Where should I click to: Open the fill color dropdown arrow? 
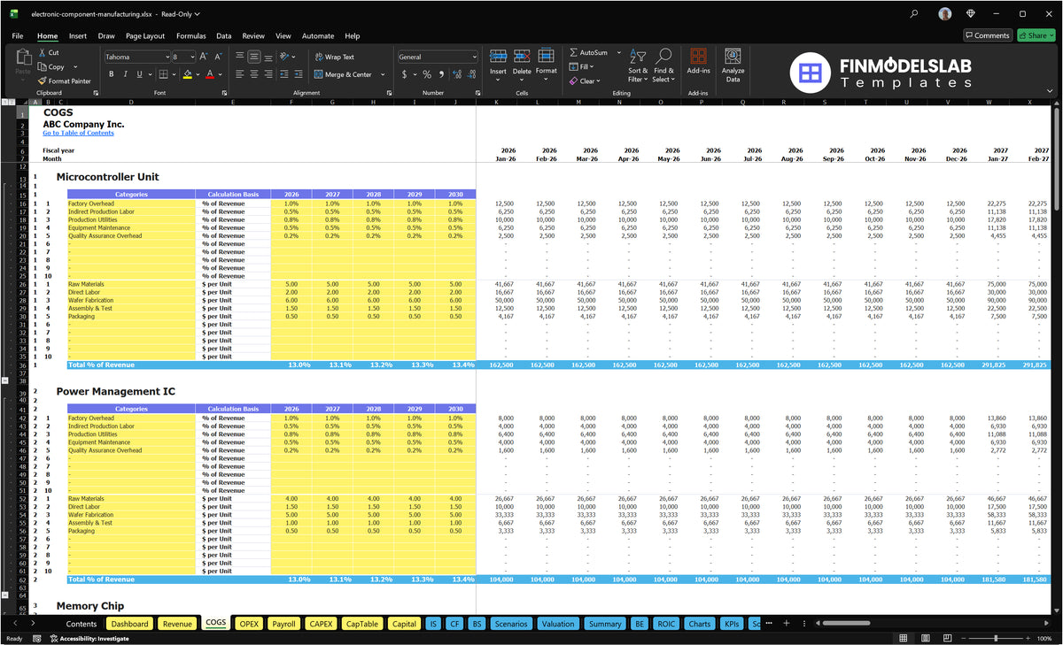coord(198,74)
